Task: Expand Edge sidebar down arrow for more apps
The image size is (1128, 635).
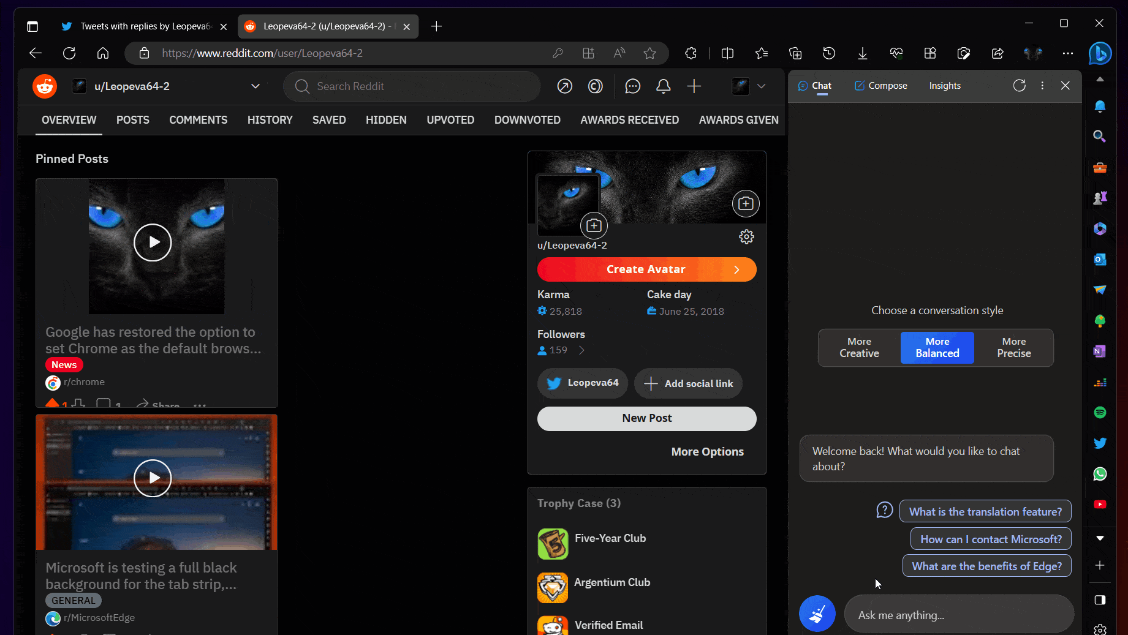Action: tap(1100, 538)
